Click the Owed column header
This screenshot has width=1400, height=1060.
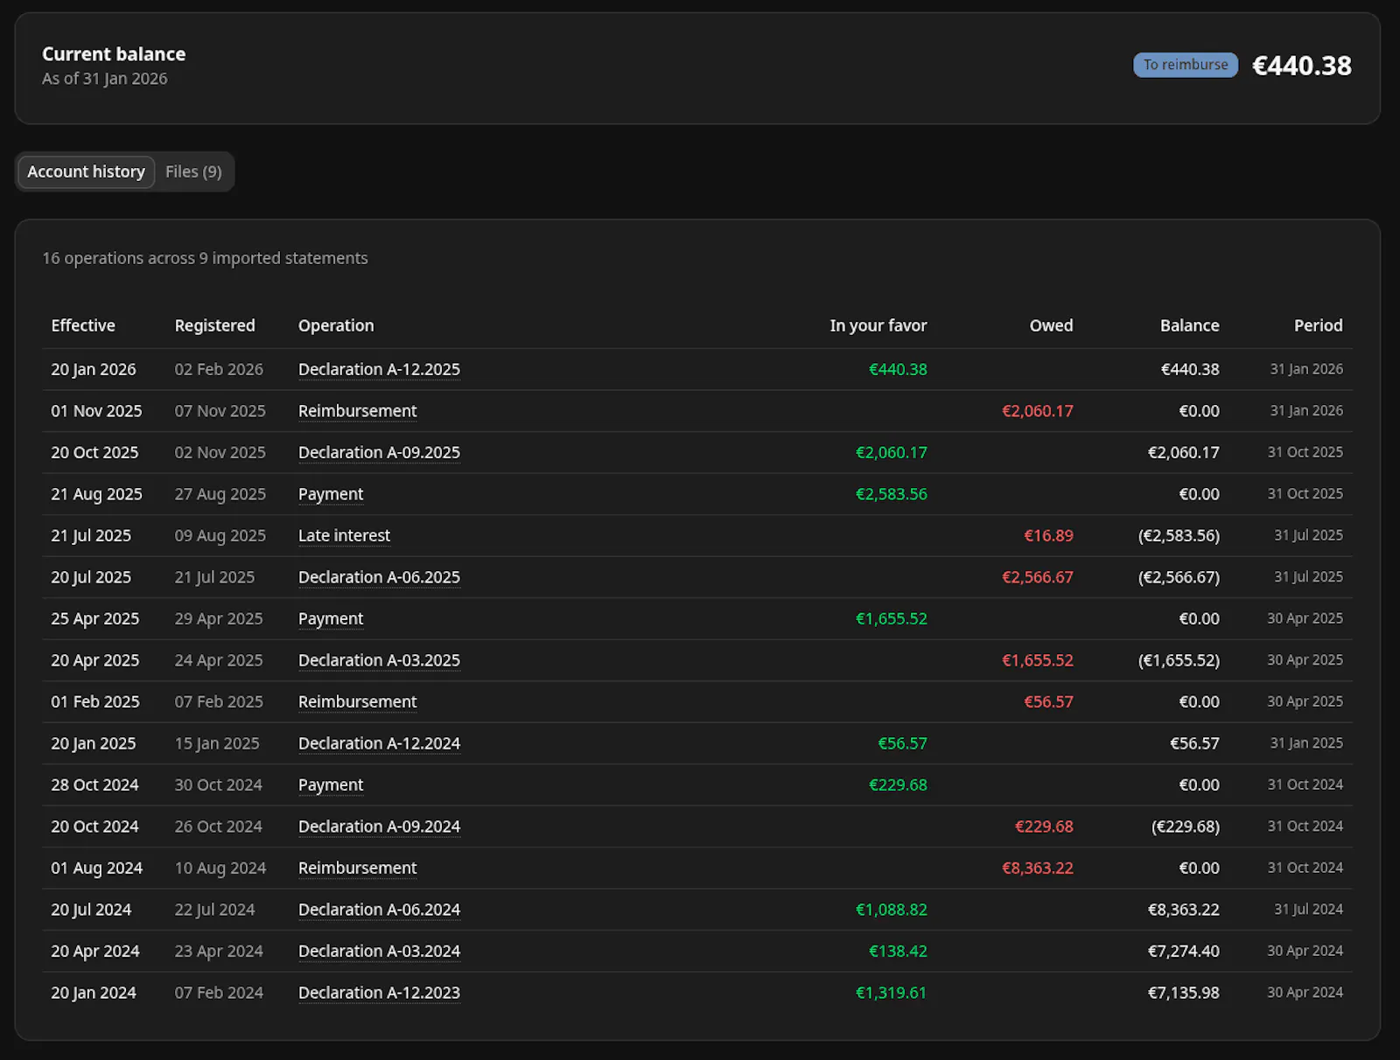(x=1051, y=325)
